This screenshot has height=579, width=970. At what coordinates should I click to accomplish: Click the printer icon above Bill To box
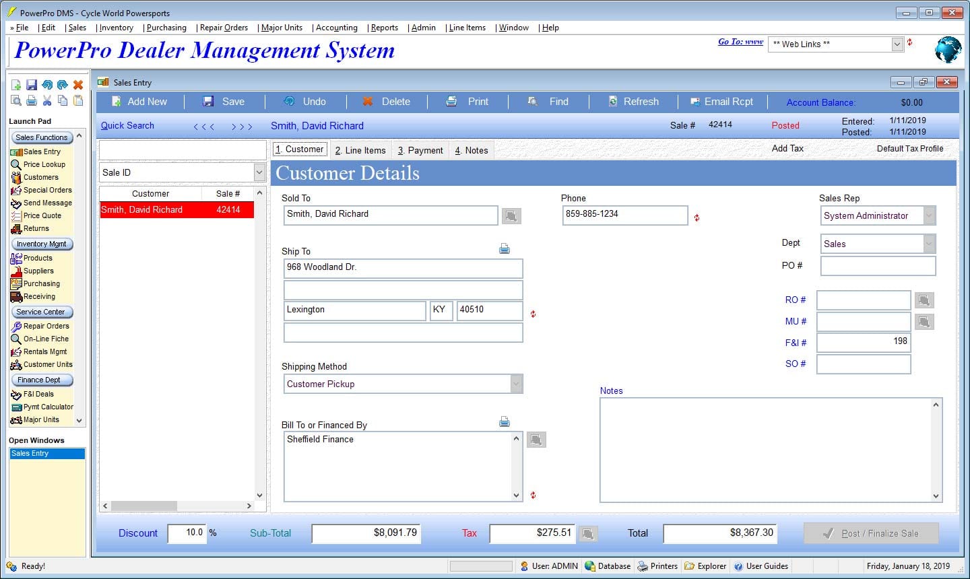505,421
